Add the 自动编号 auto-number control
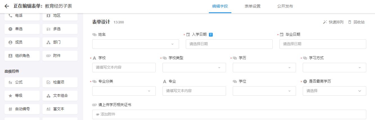 tap(22, 109)
